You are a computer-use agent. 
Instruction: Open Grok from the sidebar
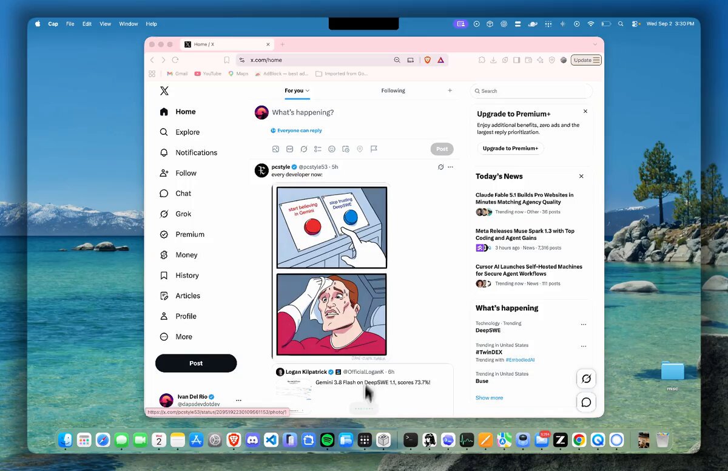tap(175, 214)
